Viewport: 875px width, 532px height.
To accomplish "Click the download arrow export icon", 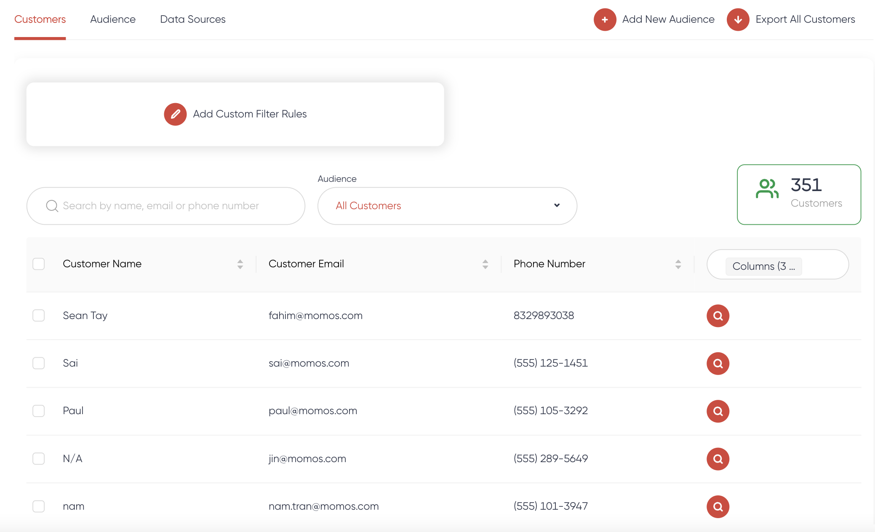I will point(738,20).
